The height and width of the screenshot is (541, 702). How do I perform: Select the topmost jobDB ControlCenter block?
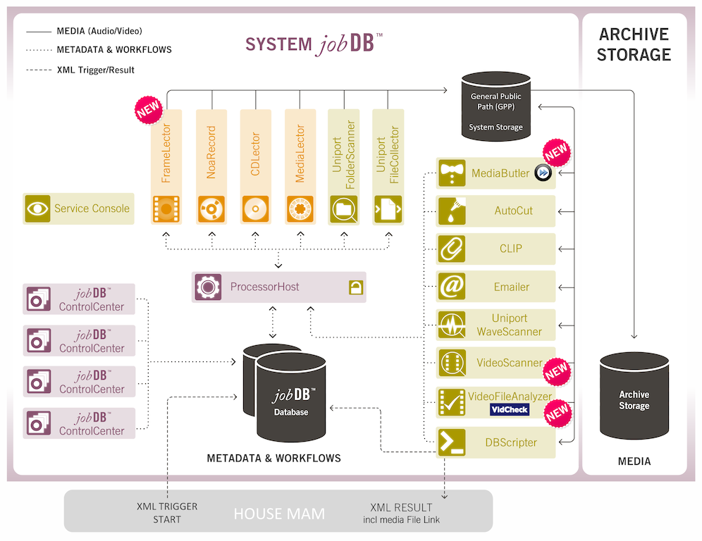78,299
